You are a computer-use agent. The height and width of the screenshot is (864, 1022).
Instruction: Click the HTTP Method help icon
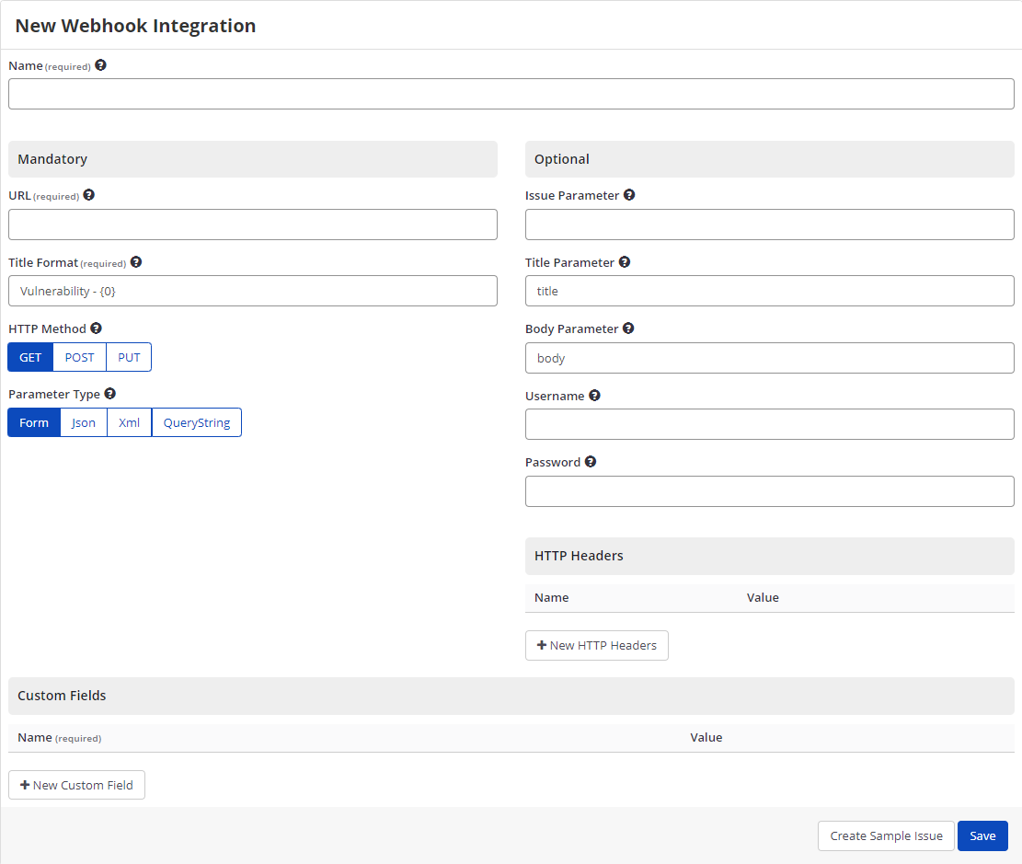pyautogui.click(x=96, y=328)
